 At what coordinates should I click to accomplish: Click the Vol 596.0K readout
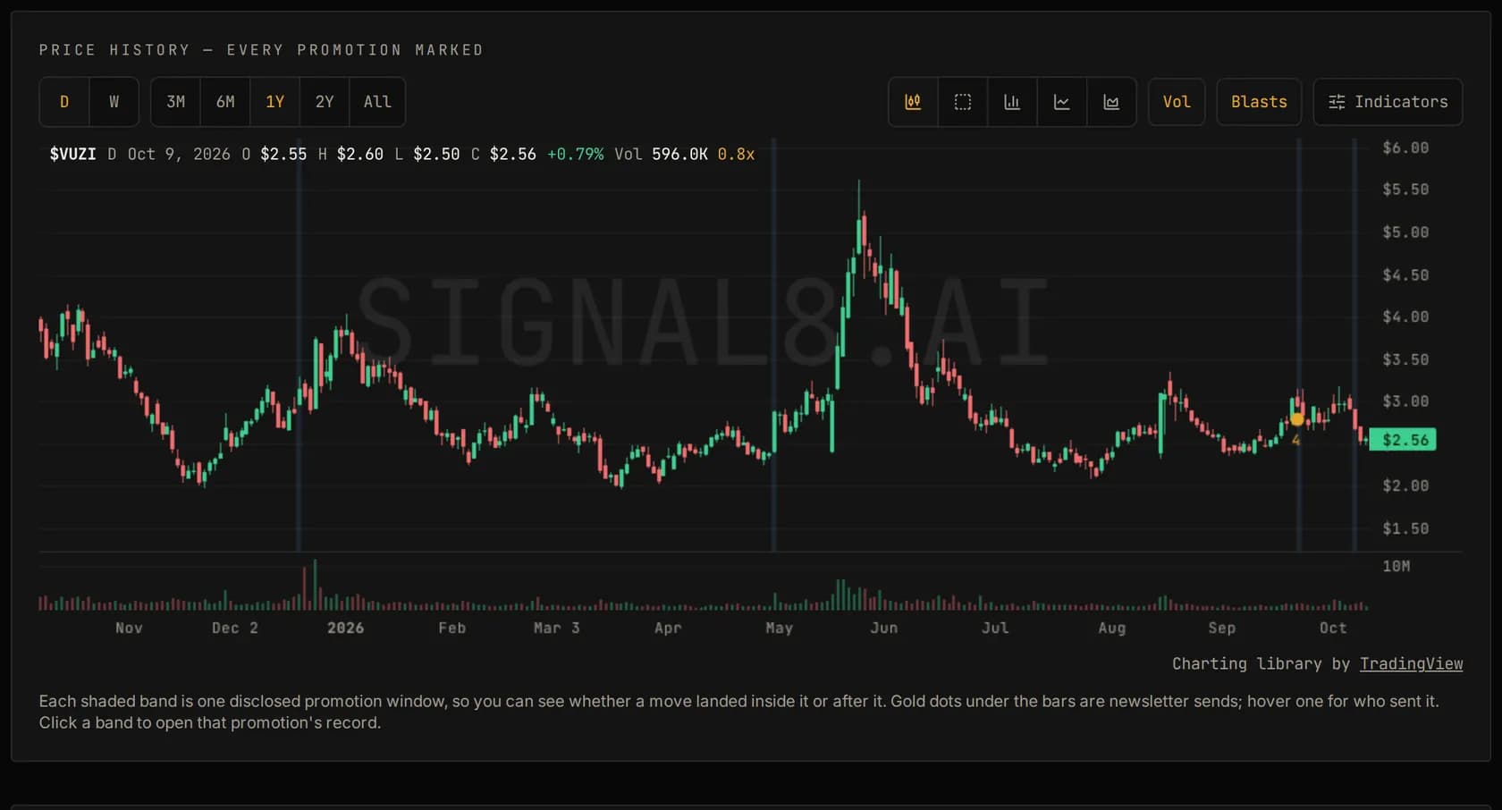point(661,154)
